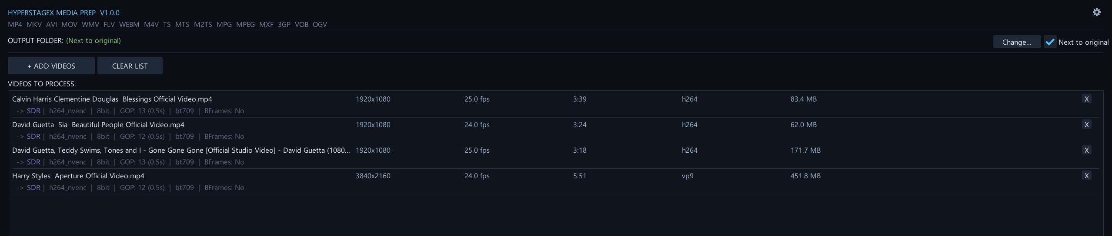Click the 3840x2160 resolution of Aperture video
The height and width of the screenshot is (236, 1112).
(373, 176)
